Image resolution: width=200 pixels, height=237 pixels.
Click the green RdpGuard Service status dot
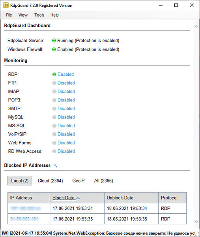(x=54, y=41)
